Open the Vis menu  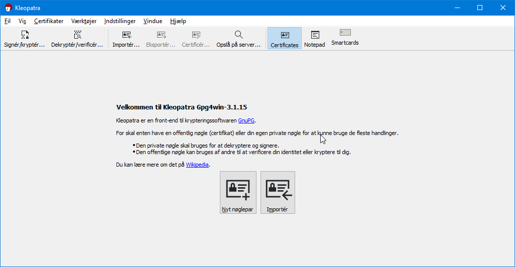tap(22, 21)
